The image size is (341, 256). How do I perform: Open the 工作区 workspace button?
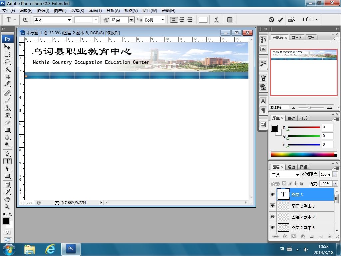[309, 20]
